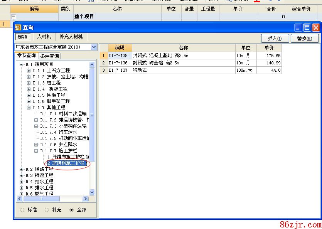Click the tree's vertical scrollbar down arrow

92,192
